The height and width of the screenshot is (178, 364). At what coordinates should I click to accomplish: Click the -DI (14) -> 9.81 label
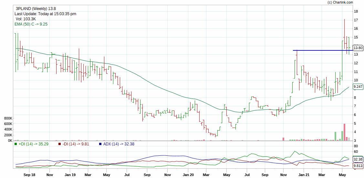pos(76,144)
